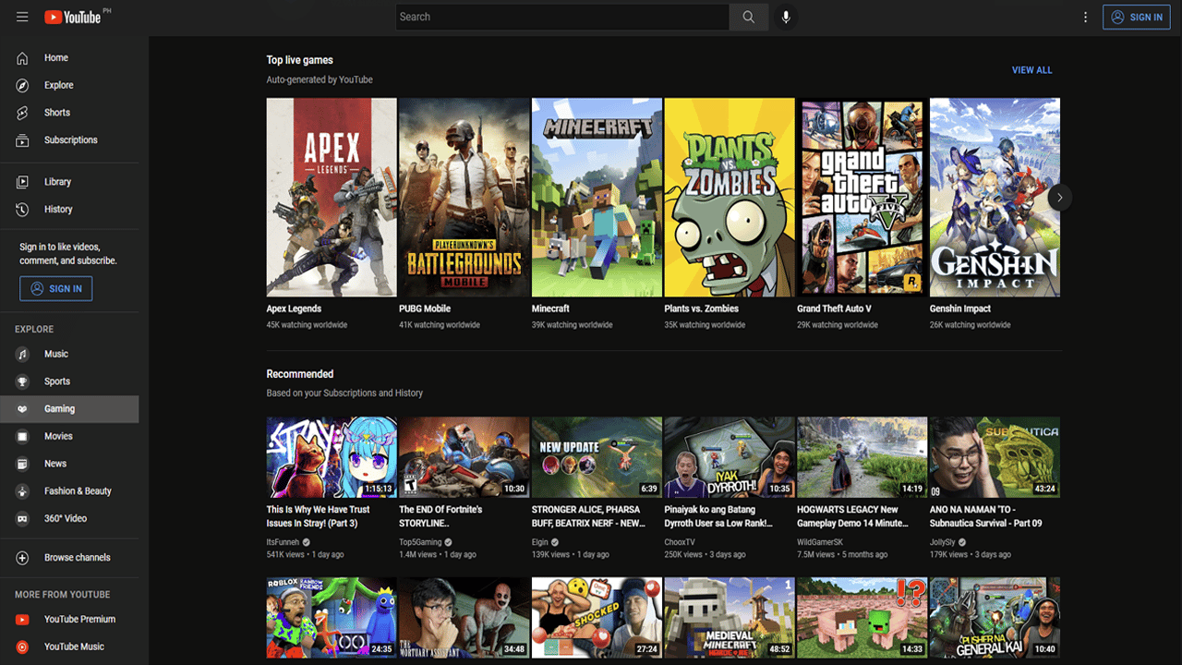
Task: Click the Home icon in sidebar
Action: (23, 58)
